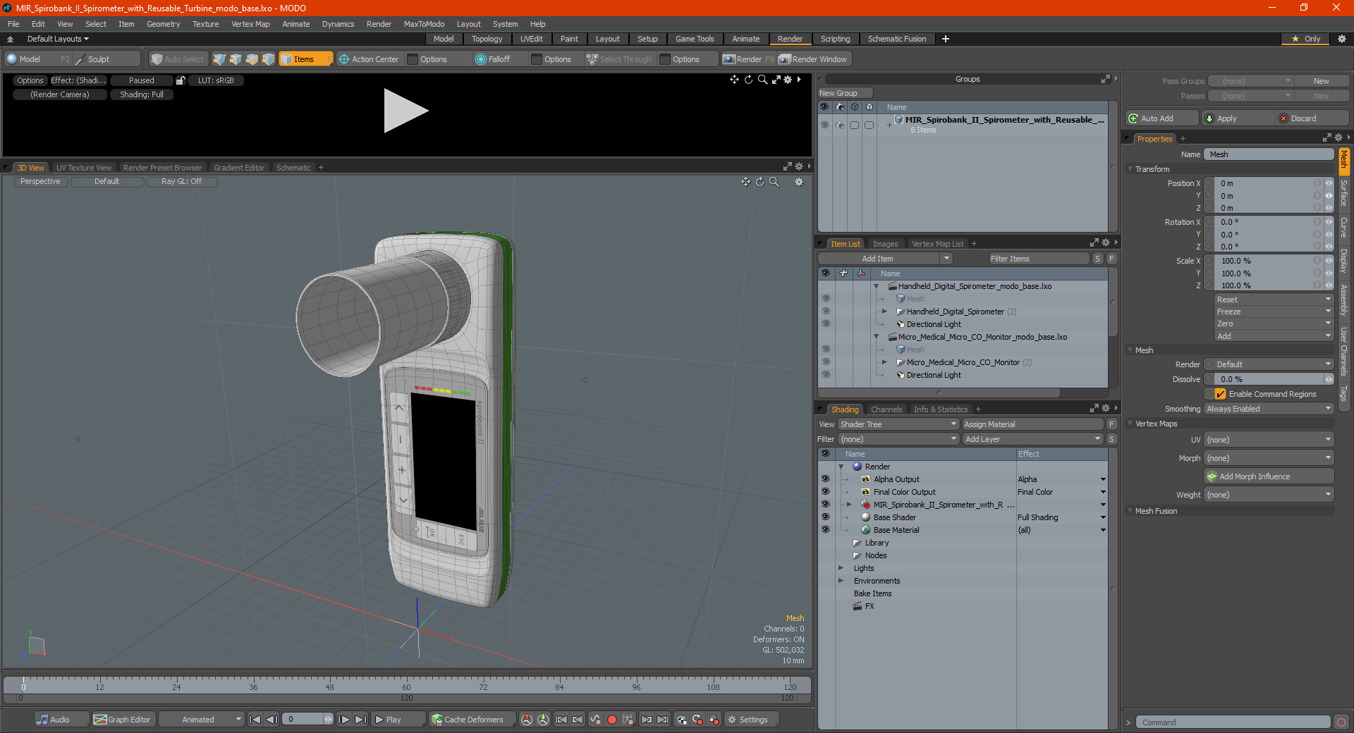Viewport: 1354px width, 733px height.
Task: Click the add layout plus icon
Action: [x=946, y=39]
